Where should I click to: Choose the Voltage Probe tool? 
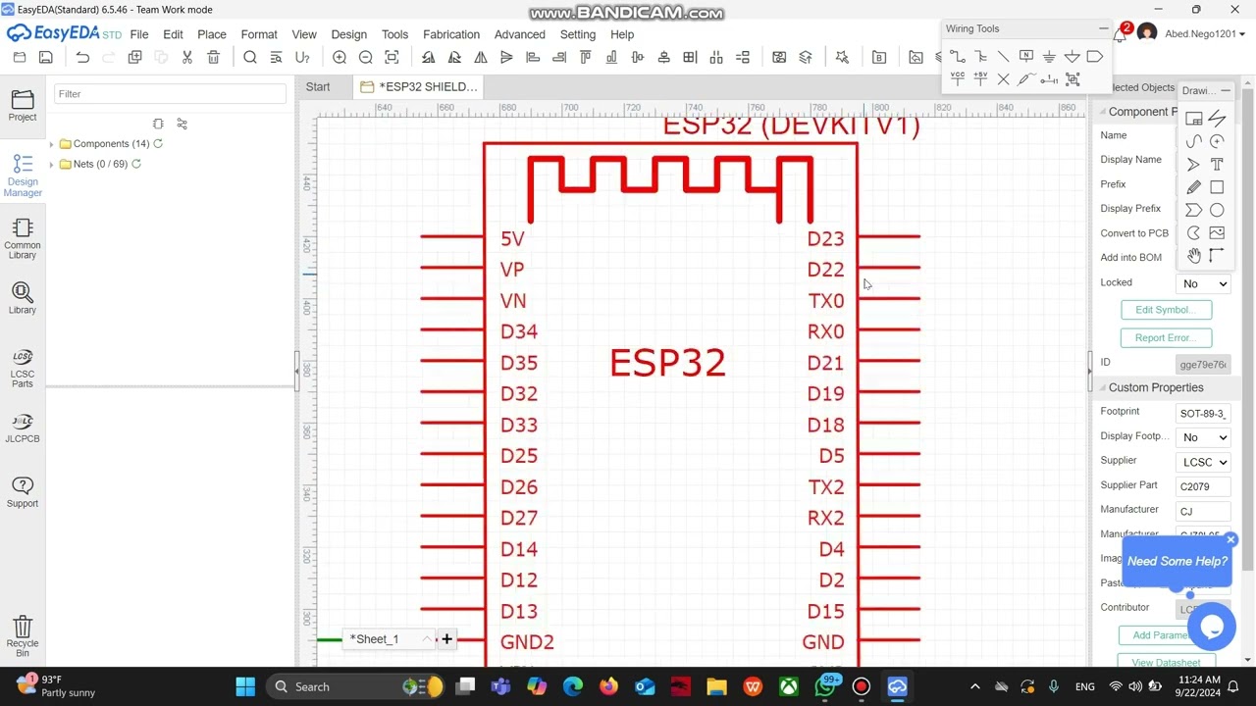[1026, 79]
